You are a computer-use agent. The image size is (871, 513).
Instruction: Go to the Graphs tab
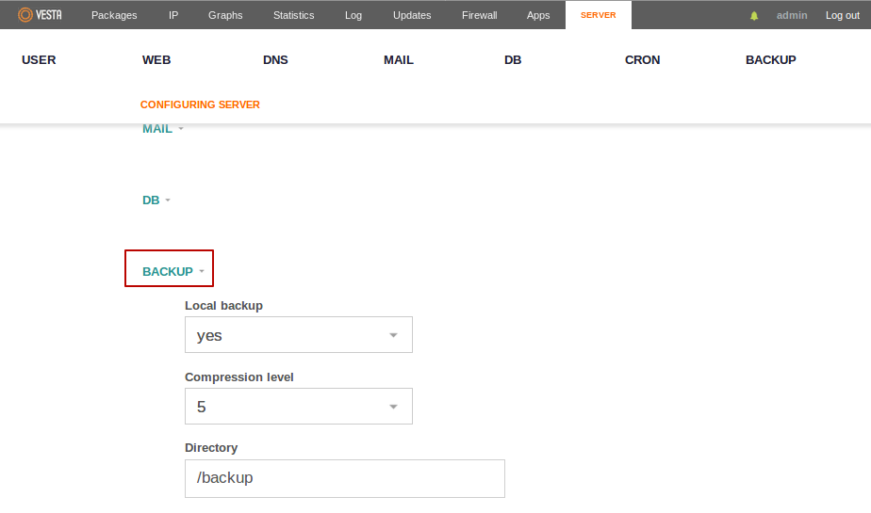(x=225, y=15)
